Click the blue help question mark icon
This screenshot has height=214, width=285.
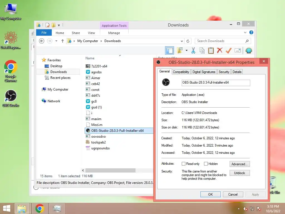(x=251, y=32)
